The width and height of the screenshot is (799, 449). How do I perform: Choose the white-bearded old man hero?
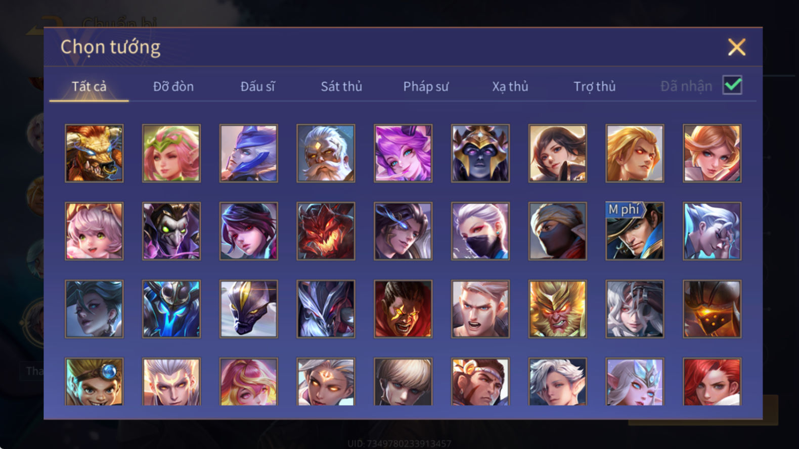pos(326,154)
